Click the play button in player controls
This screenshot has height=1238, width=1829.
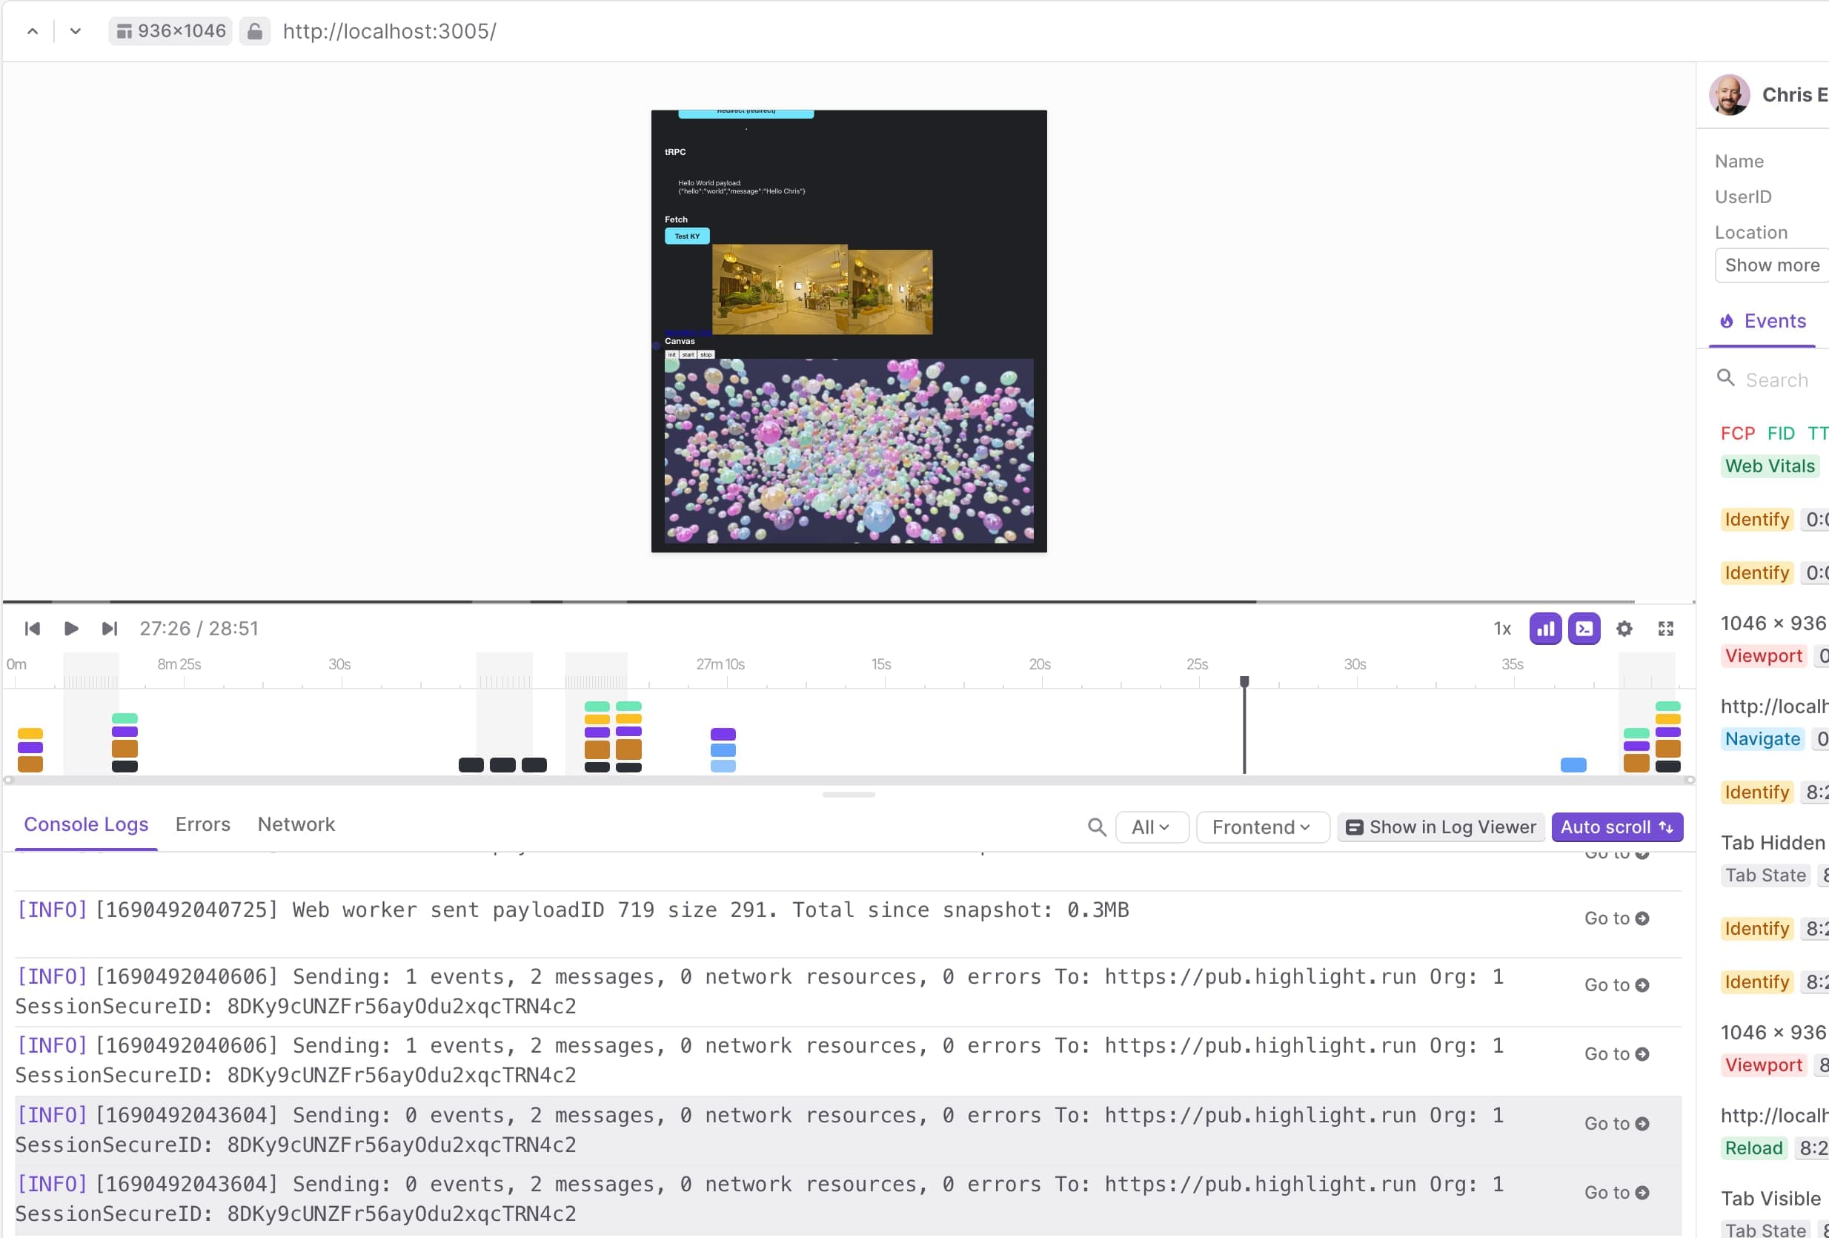coord(71,628)
